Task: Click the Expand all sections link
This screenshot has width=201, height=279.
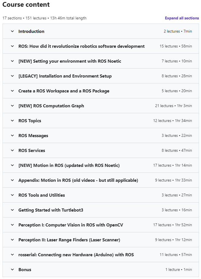Action: click(182, 18)
